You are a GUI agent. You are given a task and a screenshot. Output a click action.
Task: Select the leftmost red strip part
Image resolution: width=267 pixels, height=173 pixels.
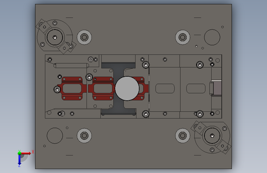coord(72,88)
